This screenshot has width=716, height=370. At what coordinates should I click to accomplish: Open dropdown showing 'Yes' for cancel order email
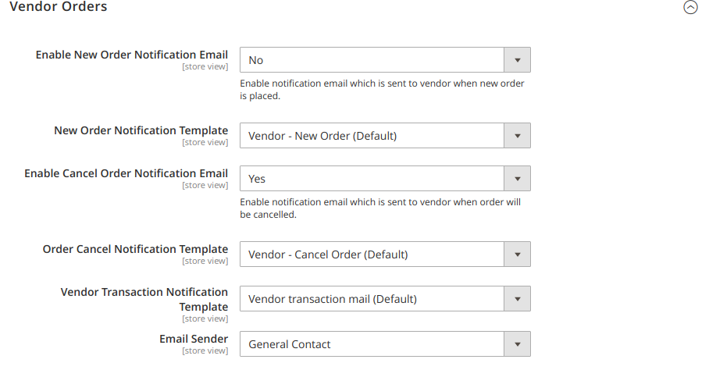click(x=372, y=179)
